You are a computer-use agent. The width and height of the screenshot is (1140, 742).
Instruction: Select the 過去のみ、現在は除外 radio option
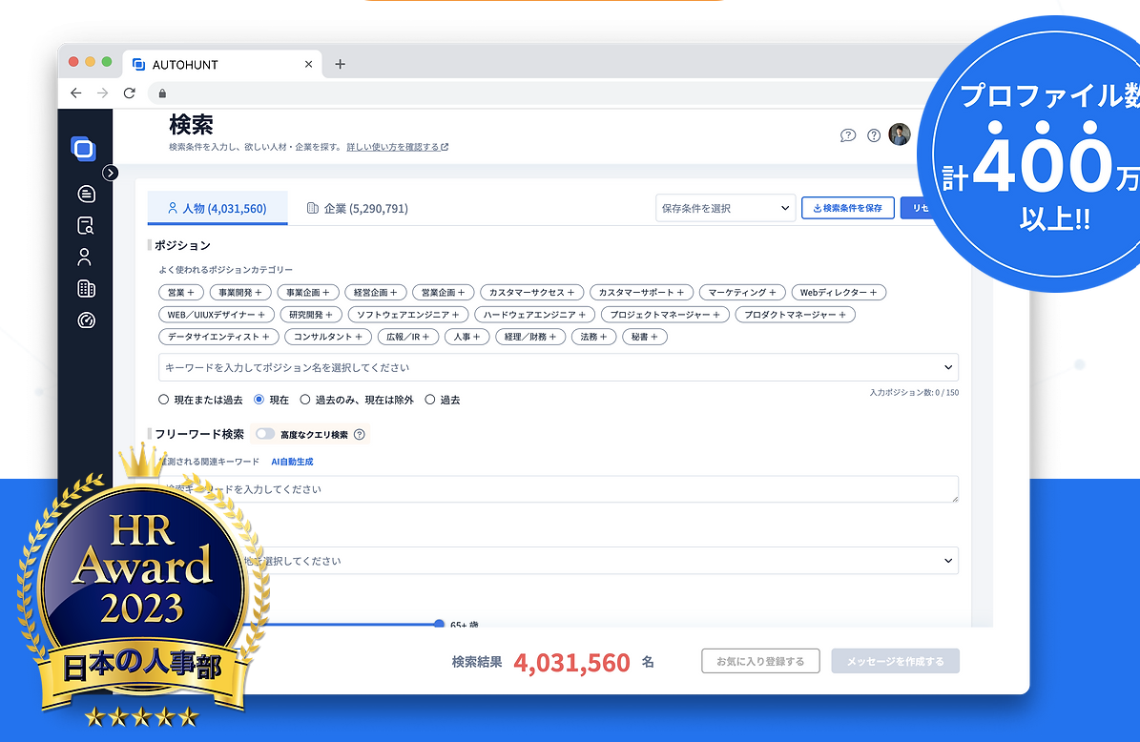(305, 401)
